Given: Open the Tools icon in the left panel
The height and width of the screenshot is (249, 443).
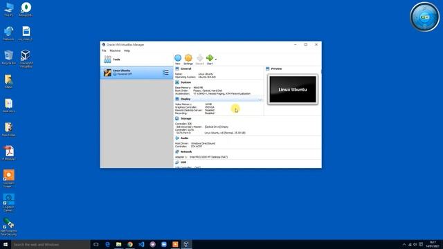Looking at the screenshot, I should 107,59.
